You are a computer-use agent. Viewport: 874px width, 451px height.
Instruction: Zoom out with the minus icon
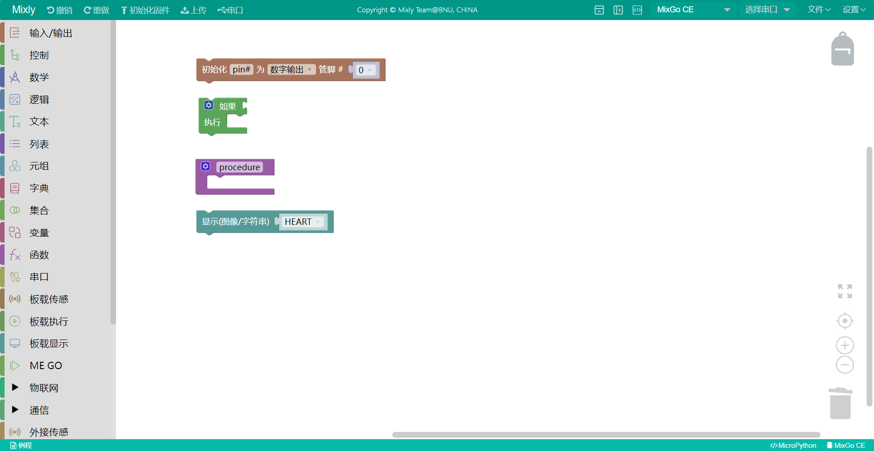point(845,365)
